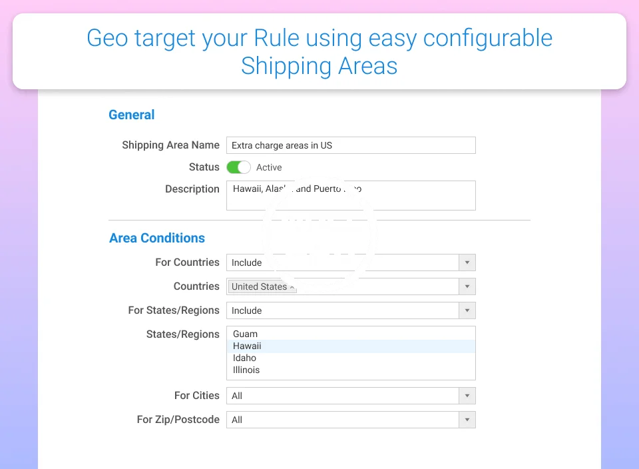Click the For States/Regions Include combo box

pos(343,310)
